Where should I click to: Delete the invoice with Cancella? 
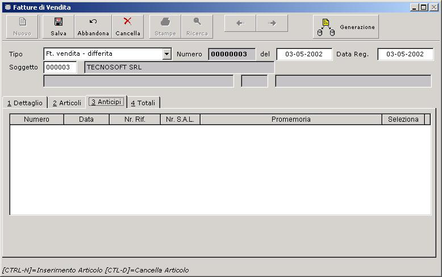click(x=128, y=27)
